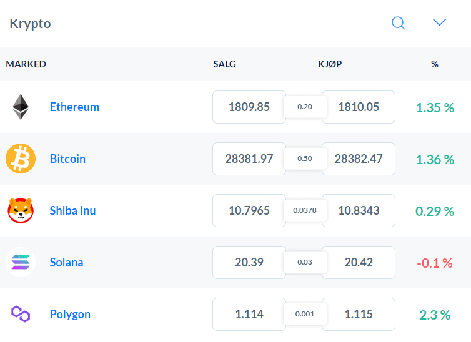Sell Solana at 20.39
The width and height of the screenshot is (471, 342).
pos(249,263)
